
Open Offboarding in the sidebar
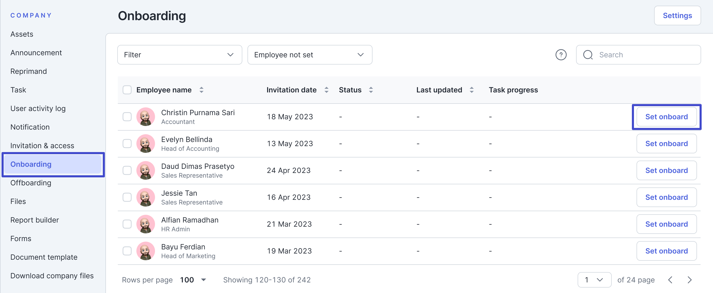click(x=31, y=183)
